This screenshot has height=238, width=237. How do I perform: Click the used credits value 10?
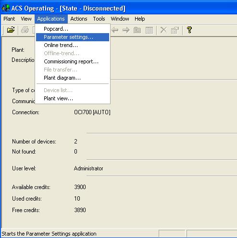[x=77, y=199]
